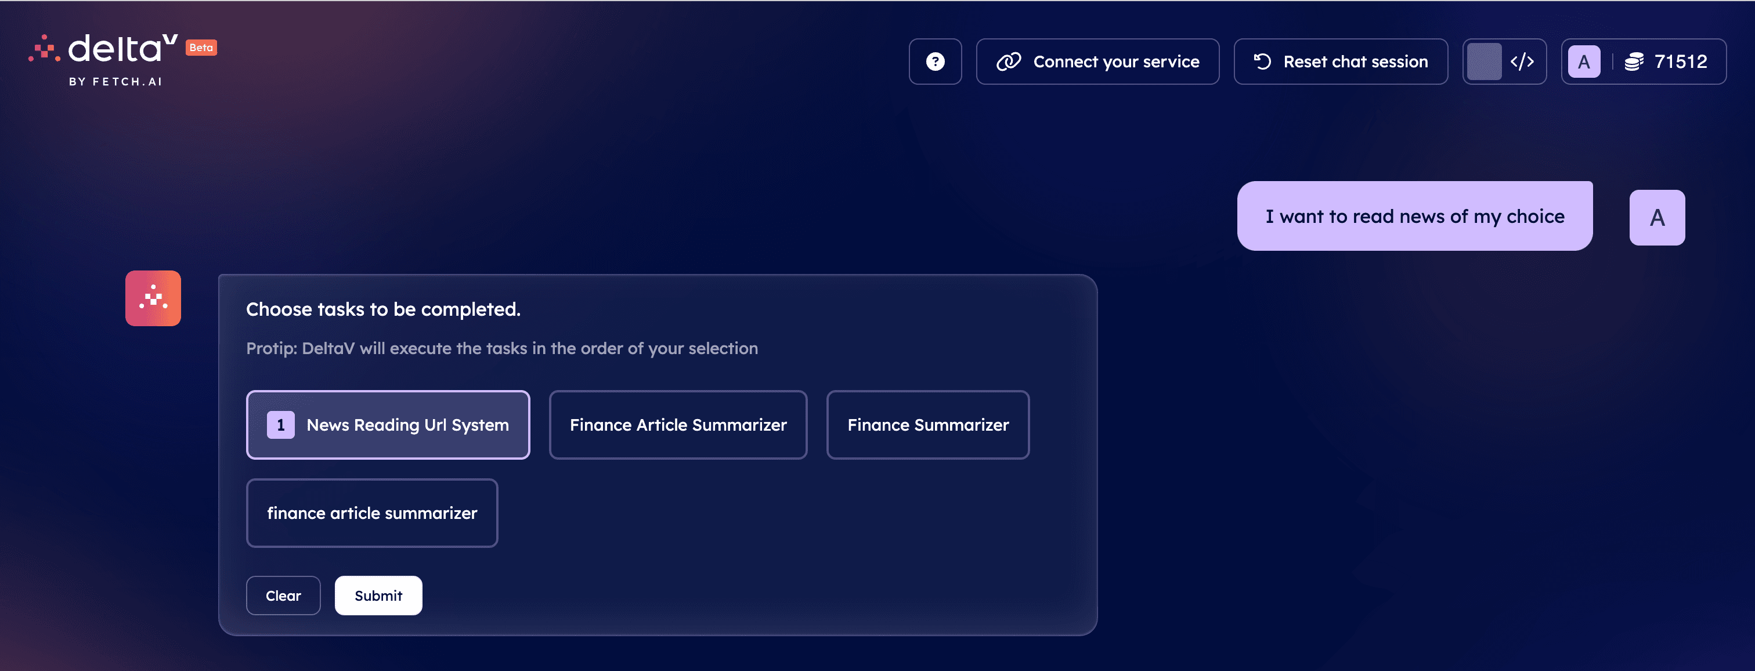1755x671 pixels.
Task: Reset the chat session
Action: (1340, 62)
